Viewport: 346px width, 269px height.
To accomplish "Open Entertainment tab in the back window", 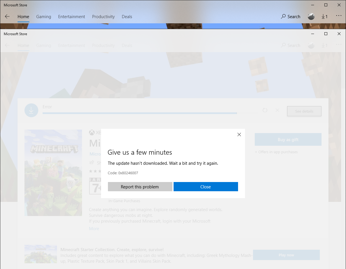I will pyautogui.click(x=72, y=16).
